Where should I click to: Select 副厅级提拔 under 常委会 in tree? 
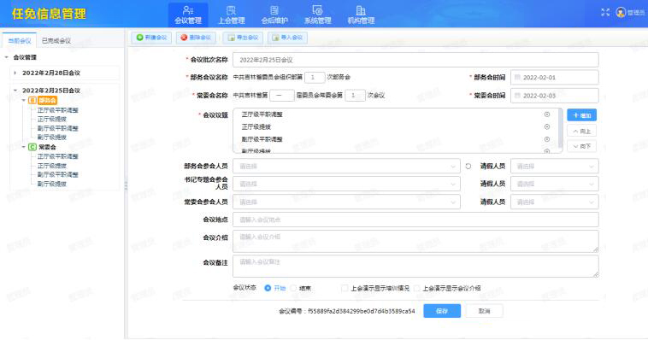point(51,184)
